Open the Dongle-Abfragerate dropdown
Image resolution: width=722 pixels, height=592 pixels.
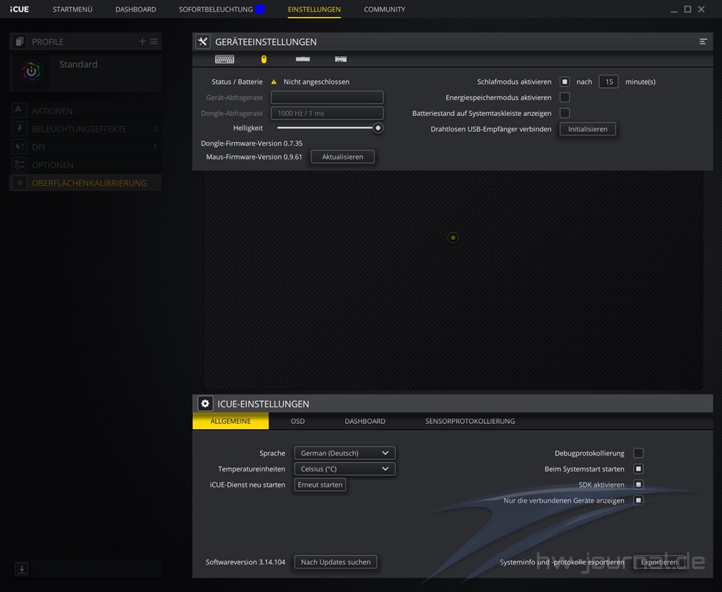[327, 112]
